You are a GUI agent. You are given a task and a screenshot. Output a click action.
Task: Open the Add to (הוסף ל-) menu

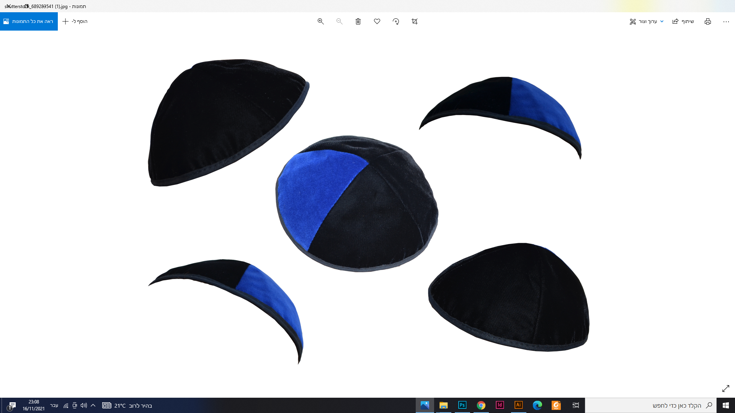[74, 21]
